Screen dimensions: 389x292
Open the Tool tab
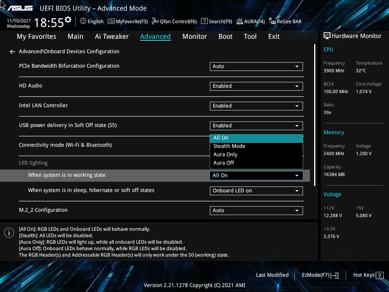click(250, 36)
